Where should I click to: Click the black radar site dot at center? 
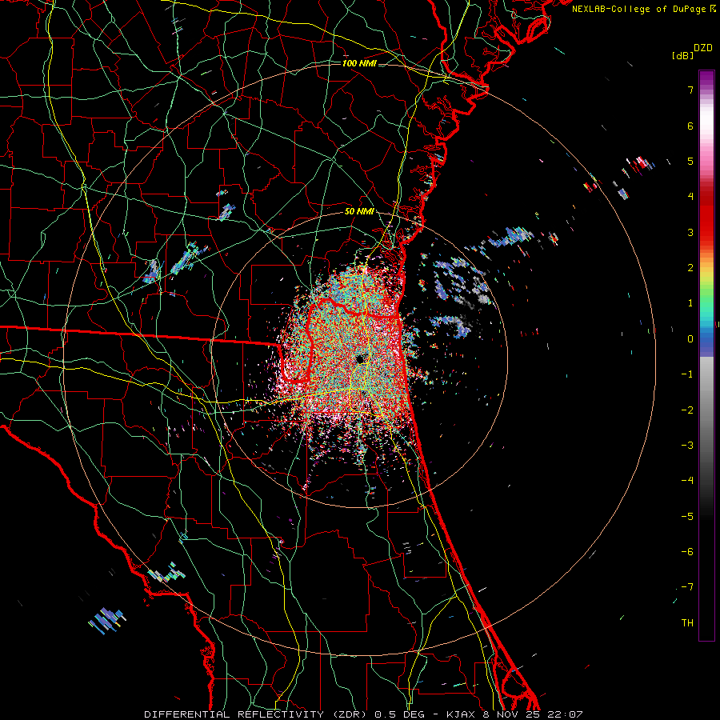(x=360, y=359)
